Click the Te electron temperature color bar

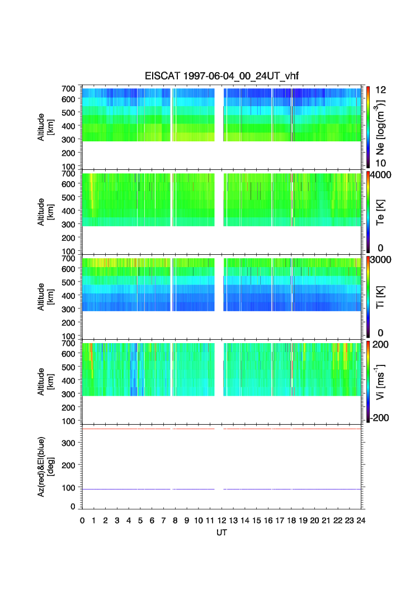[368, 212]
